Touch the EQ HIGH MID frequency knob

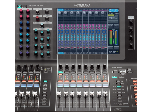42,40
